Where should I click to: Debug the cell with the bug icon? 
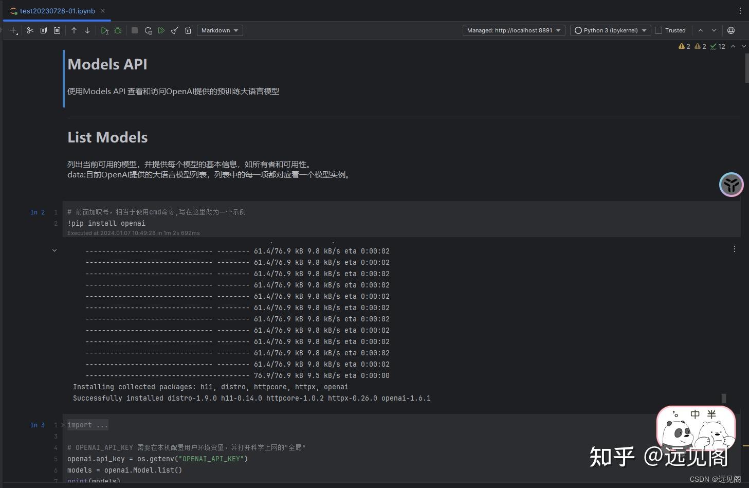click(118, 30)
